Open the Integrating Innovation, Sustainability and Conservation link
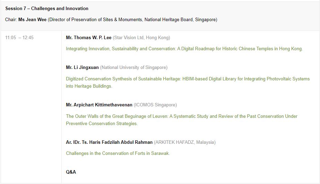Screen dimensions: 320x184 click(184, 49)
